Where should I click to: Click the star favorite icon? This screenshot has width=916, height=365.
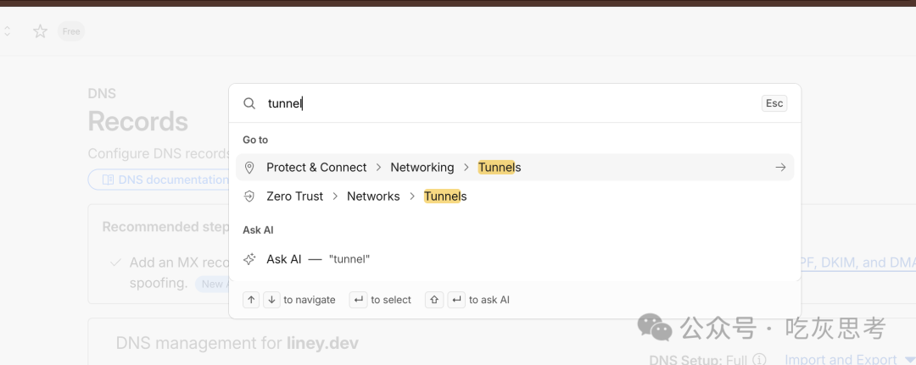(x=41, y=31)
